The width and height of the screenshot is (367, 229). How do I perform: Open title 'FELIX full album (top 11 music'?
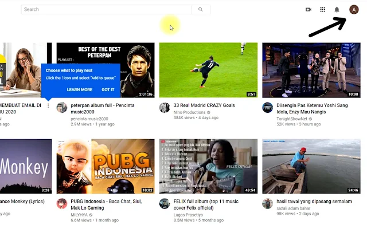[x=206, y=204]
